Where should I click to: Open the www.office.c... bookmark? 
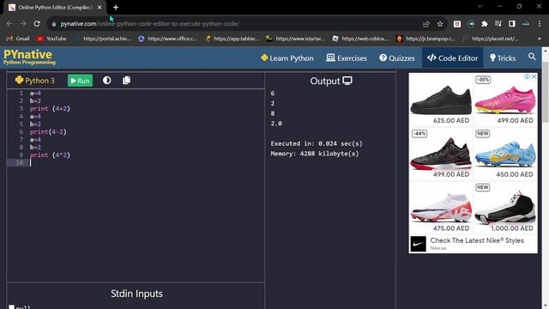tap(167, 39)
